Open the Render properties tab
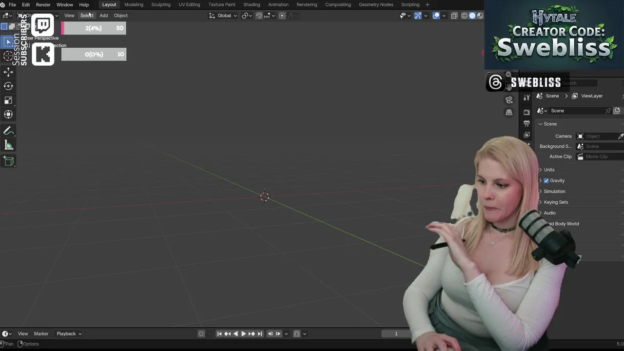The width and height of the screenshot is (624, 351). tap(526, 112)
